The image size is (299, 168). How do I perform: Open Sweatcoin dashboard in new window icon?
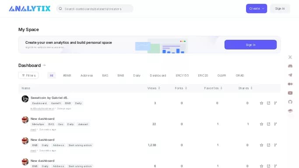268,103
